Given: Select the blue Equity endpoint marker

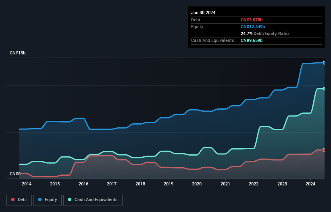Looking at the screenshot, I should point(324,63).
